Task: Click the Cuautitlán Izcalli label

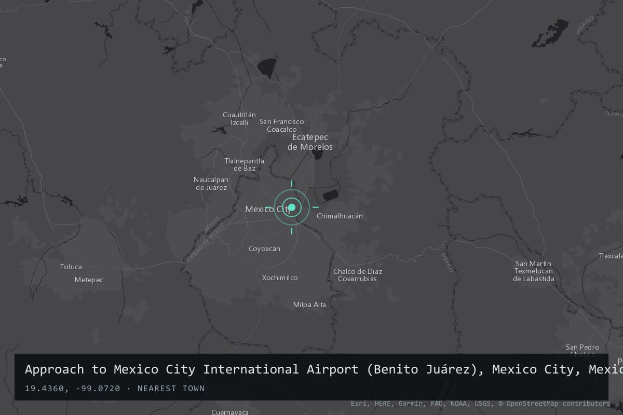Action: click(x=239, y=119)
